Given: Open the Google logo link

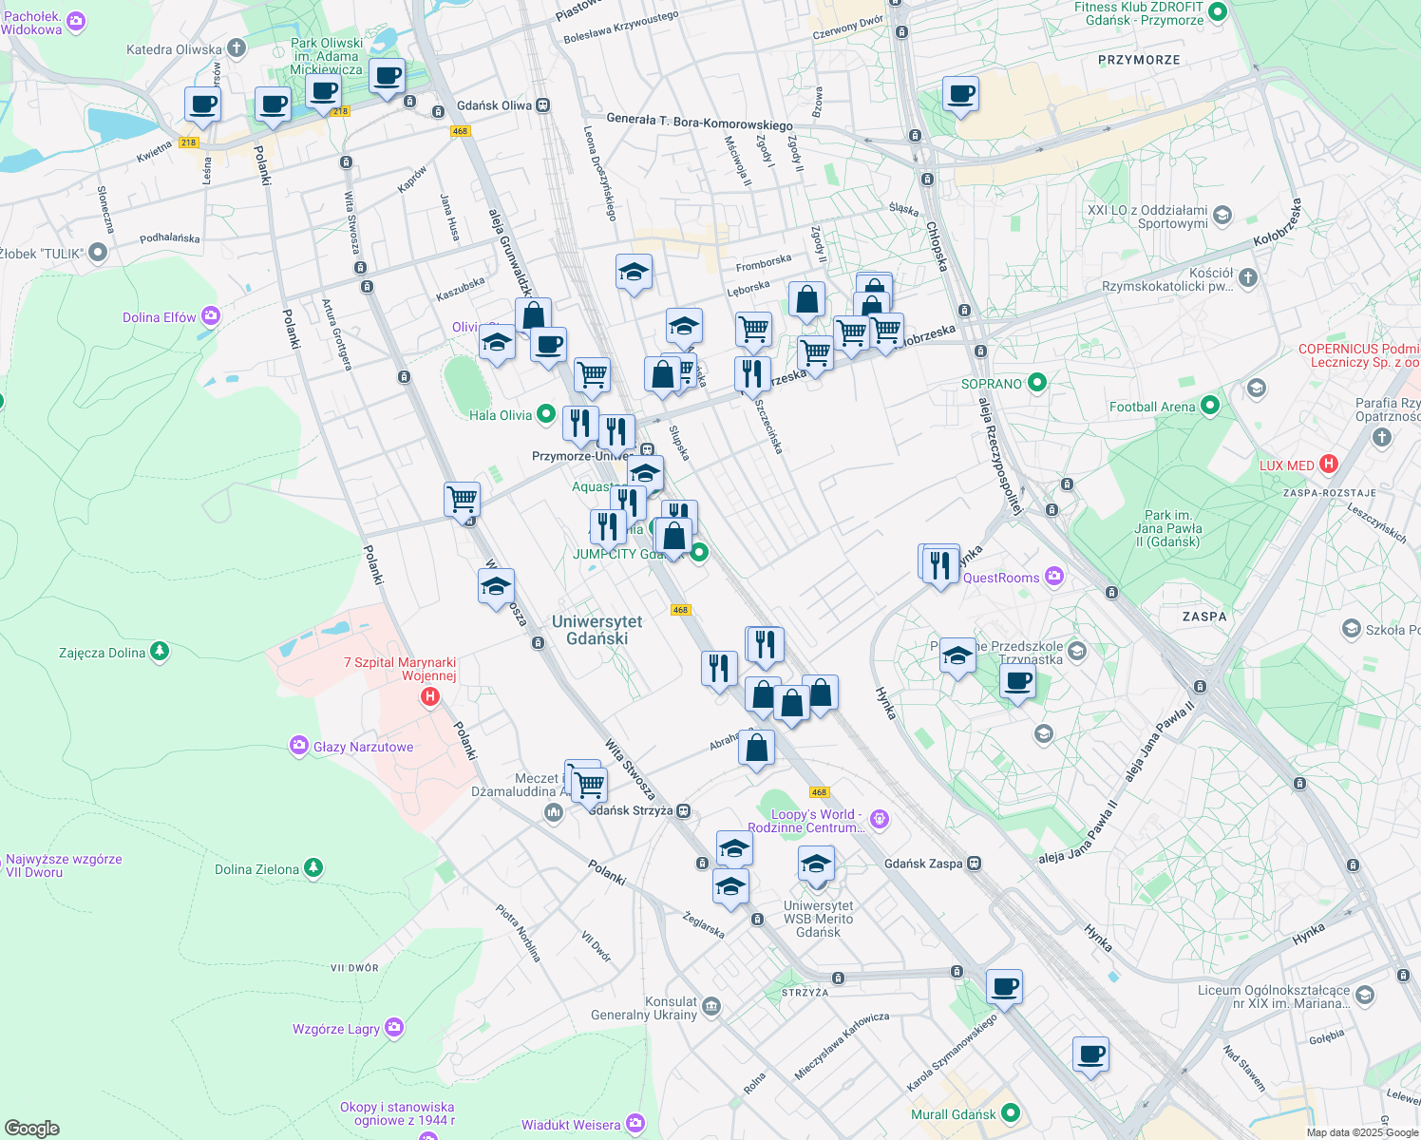Looking at the screenshot, I should click(32, 1129).
